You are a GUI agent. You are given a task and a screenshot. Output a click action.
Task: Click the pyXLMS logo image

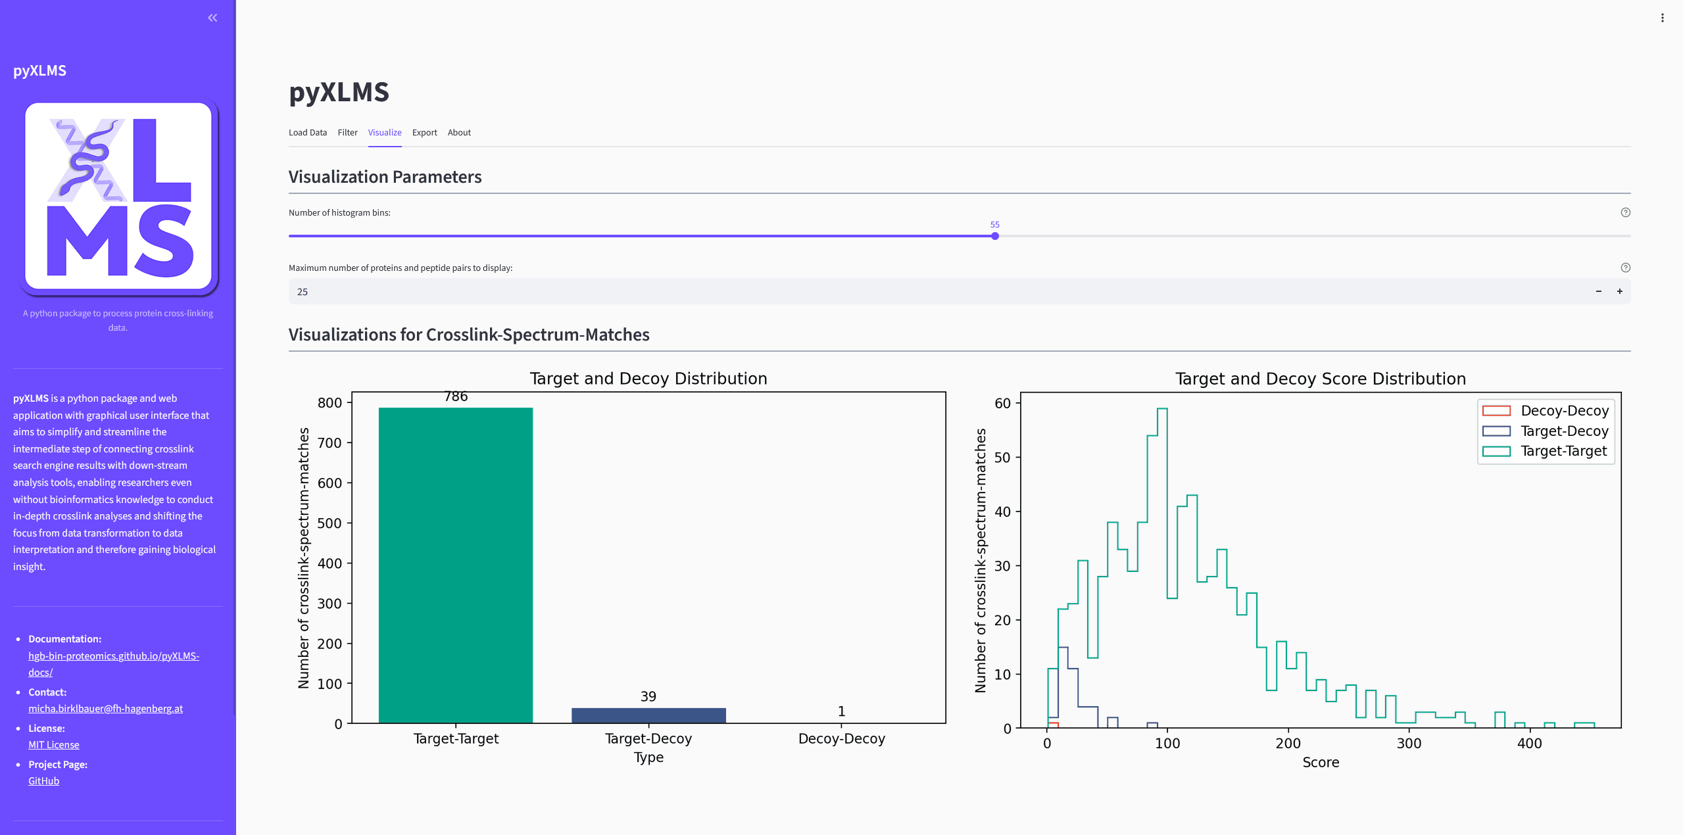point(118,196)
